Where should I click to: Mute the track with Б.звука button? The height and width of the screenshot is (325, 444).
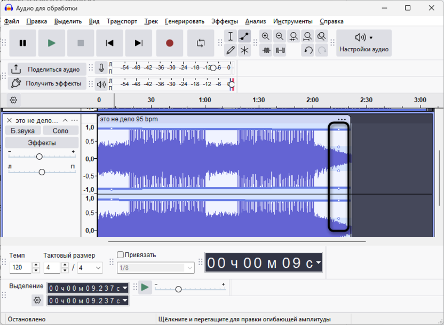click(x=22, y=130)
